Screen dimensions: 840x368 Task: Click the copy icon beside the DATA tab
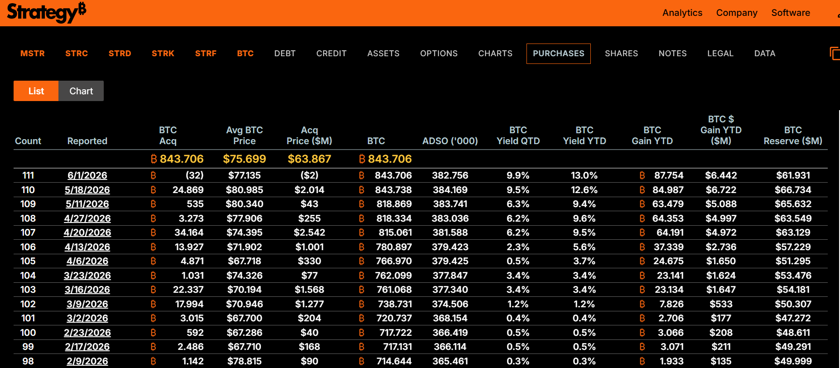[x=835, y=53]
